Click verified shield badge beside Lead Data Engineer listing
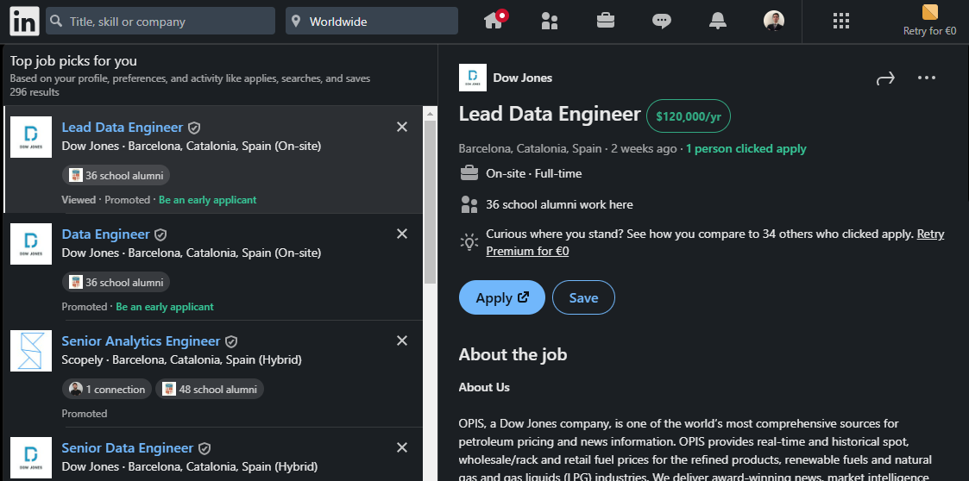969x481 pixels. [x=194, y=128]
